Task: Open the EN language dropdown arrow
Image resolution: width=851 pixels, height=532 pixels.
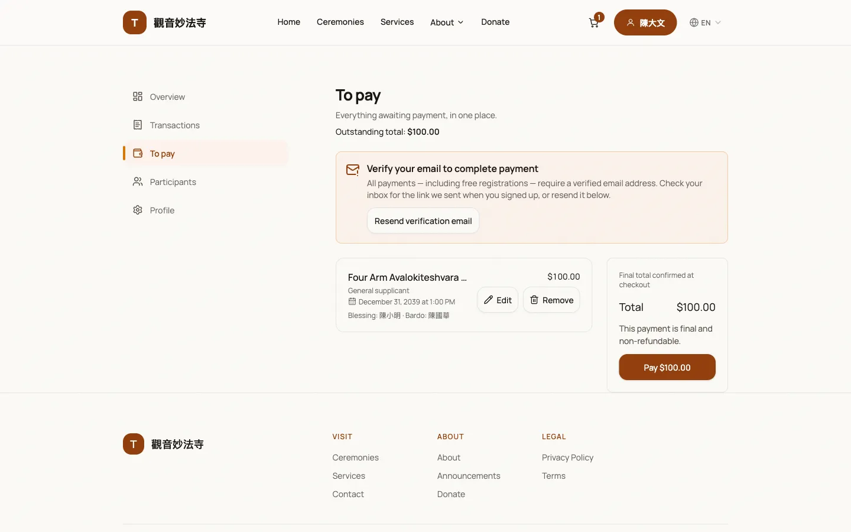Action: click(x=718, y=22)
